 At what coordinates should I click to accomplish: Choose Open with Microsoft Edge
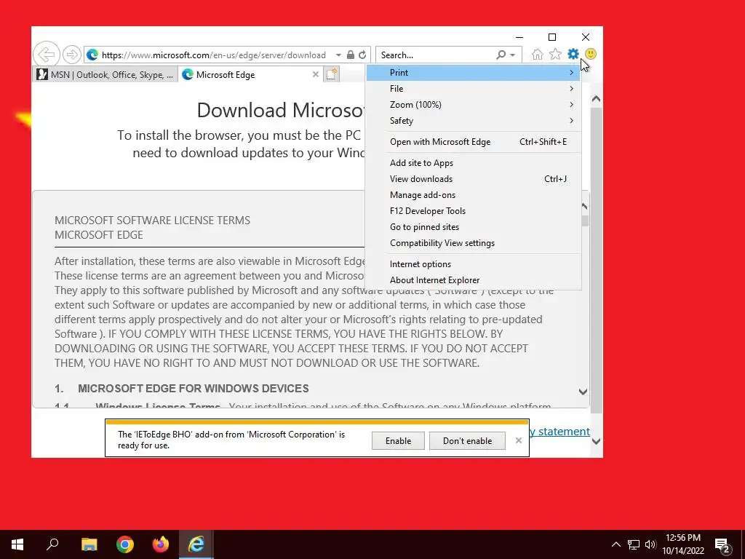(x=473, y=142)
